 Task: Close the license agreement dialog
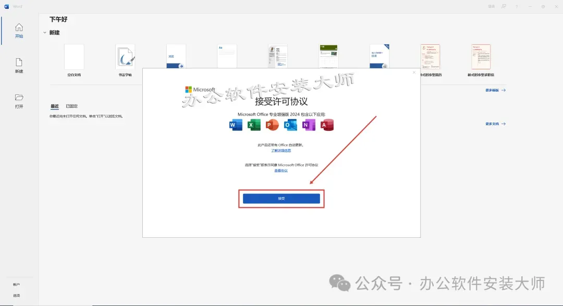point(414,72)
